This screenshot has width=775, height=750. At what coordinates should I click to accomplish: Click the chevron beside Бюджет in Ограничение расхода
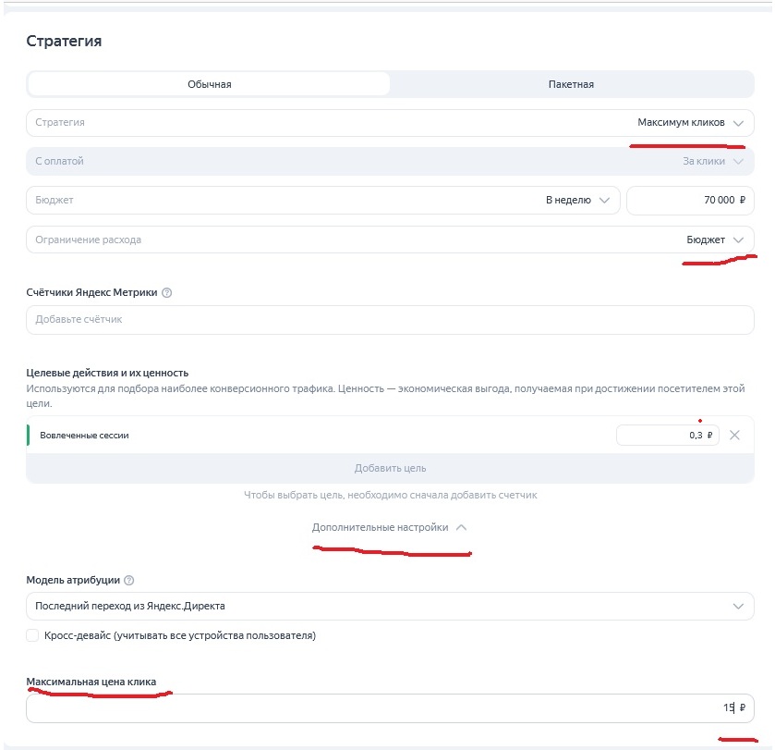click(x=738, y=240)
